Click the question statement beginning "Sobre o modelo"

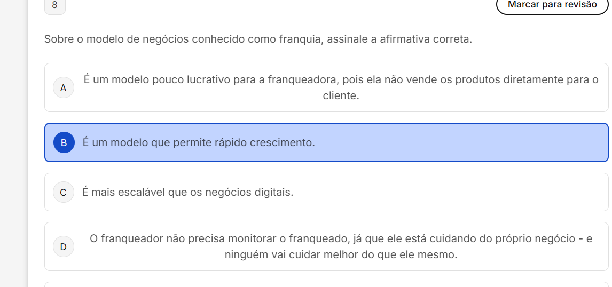click(258, 39)
